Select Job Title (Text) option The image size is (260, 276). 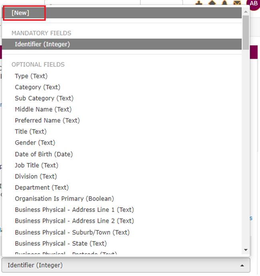(x=36, y=165)
